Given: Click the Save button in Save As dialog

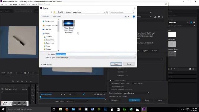Looking at the screenshot, I should coord(116,64).
